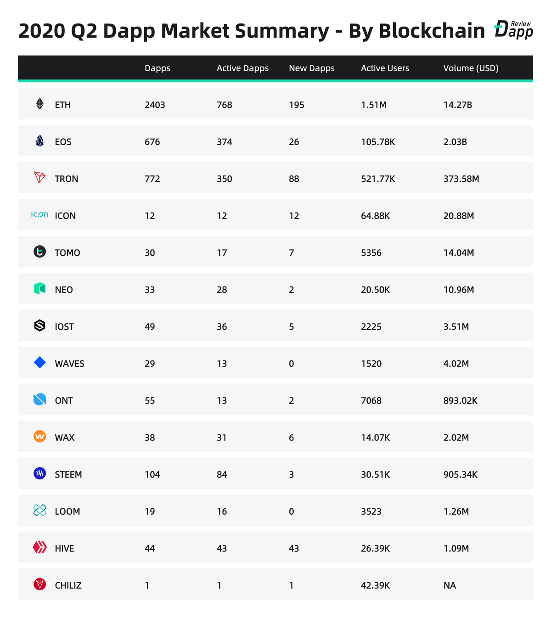Click ETH volume value 14.27B
The image size is (551, 620).
(x=458, y=105)
